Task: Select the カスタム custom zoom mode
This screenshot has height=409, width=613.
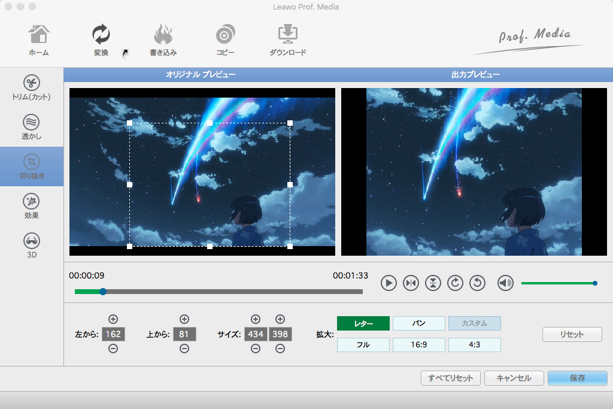Action: (474, 323)
